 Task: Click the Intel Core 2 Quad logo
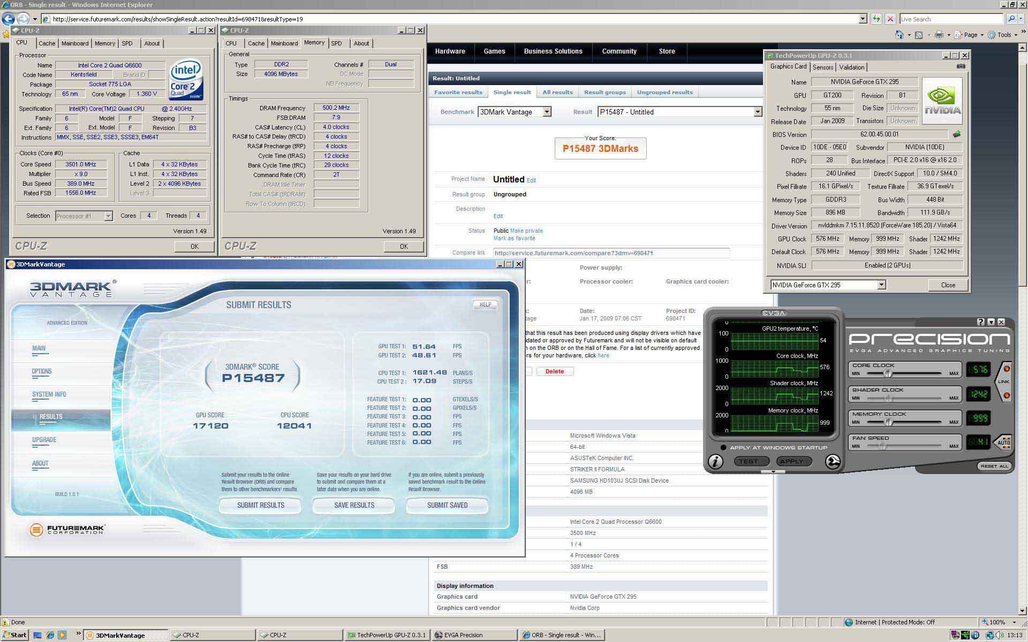click(x=186, y=79)
